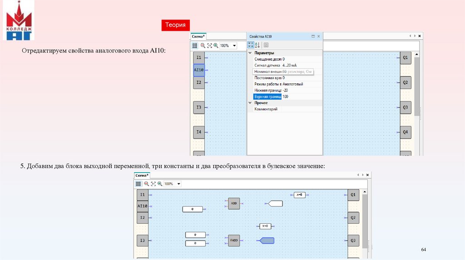Screen dimensions: 465x260
Task: Select input block I1 in the upper scheme
Action: point(199,58)
